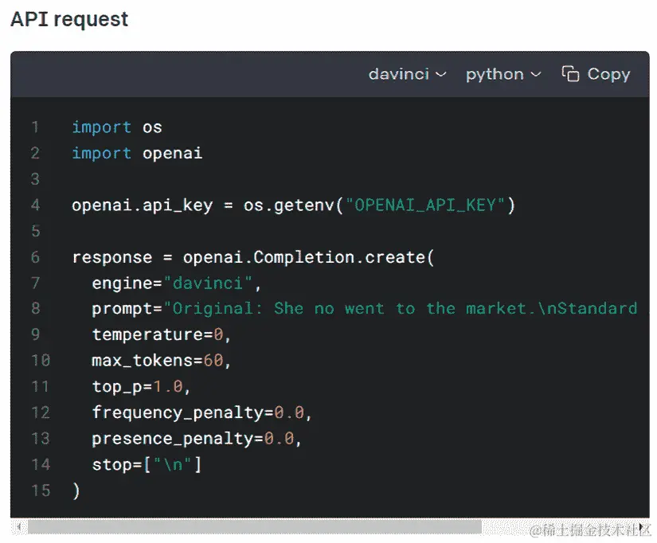The height and width of the screenshot is (543, 657).
Task: Click the max_tokens=60 line
Action: (162, 361)
